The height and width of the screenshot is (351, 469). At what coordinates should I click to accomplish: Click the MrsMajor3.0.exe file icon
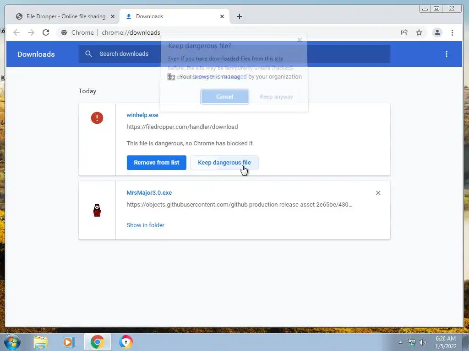point(97,210)
